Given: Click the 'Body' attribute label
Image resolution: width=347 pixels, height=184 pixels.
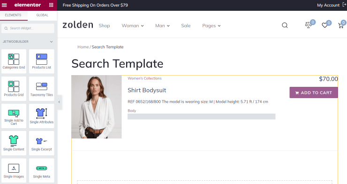Looking at the screenshot, I should 132,111.
